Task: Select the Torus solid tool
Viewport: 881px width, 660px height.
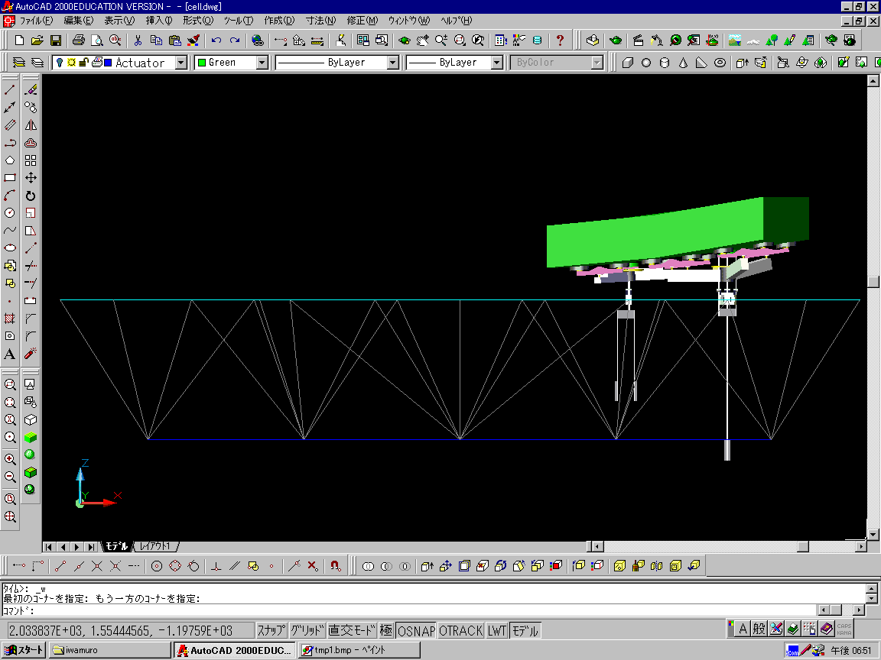Action: (720, 63)
